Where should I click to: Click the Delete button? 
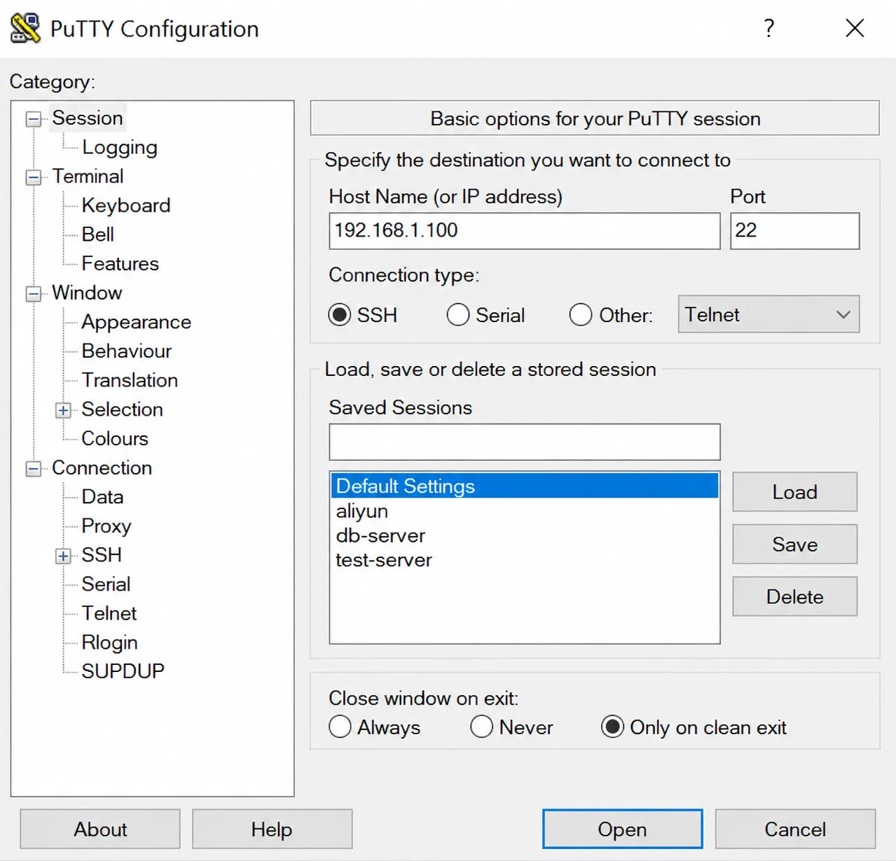tap(794, 596)
